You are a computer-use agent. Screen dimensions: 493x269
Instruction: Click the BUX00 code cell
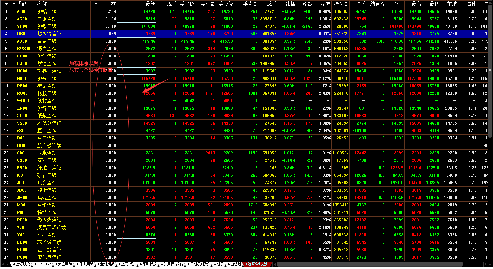coord(24,49)
